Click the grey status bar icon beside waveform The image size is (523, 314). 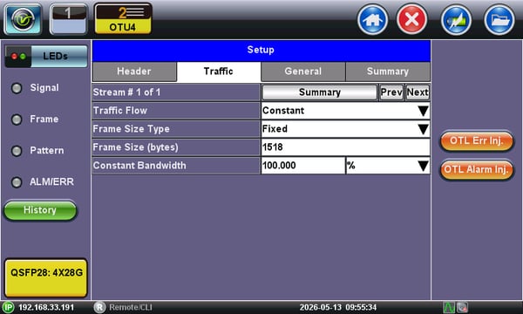463,307
